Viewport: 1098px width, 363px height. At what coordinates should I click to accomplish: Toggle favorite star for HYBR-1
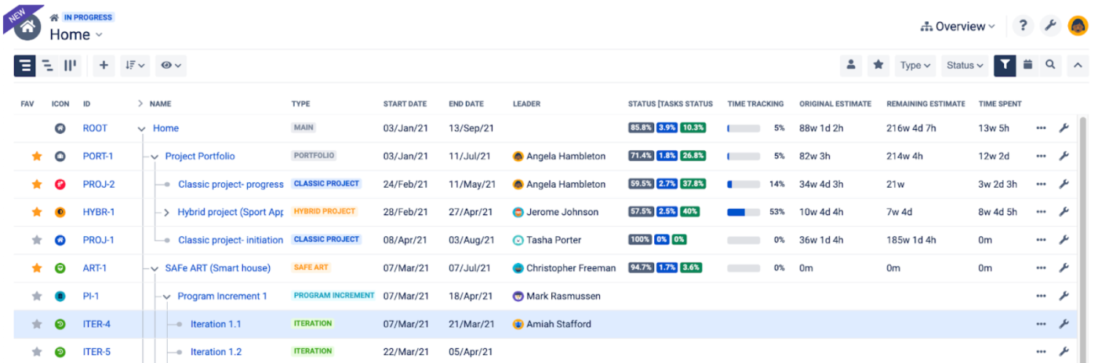(36, 212)
